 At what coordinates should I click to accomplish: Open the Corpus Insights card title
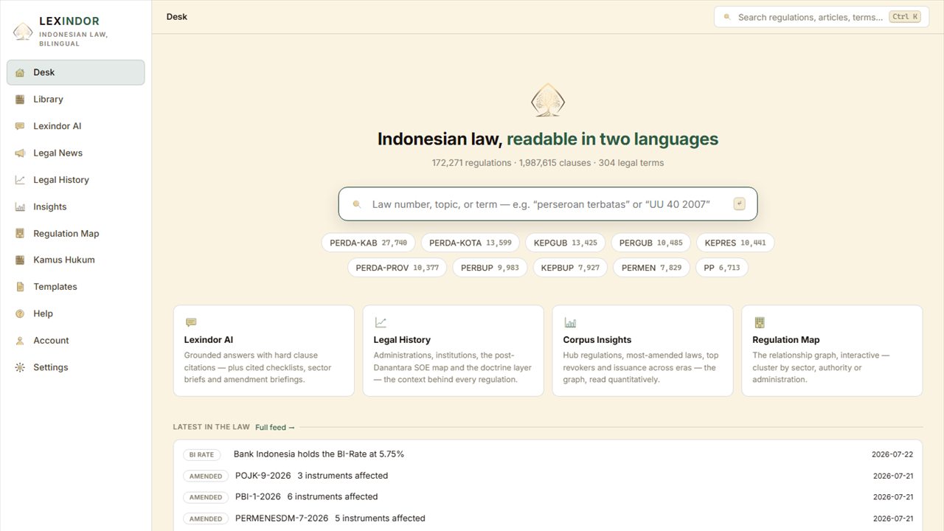click(x=597, y=340)
